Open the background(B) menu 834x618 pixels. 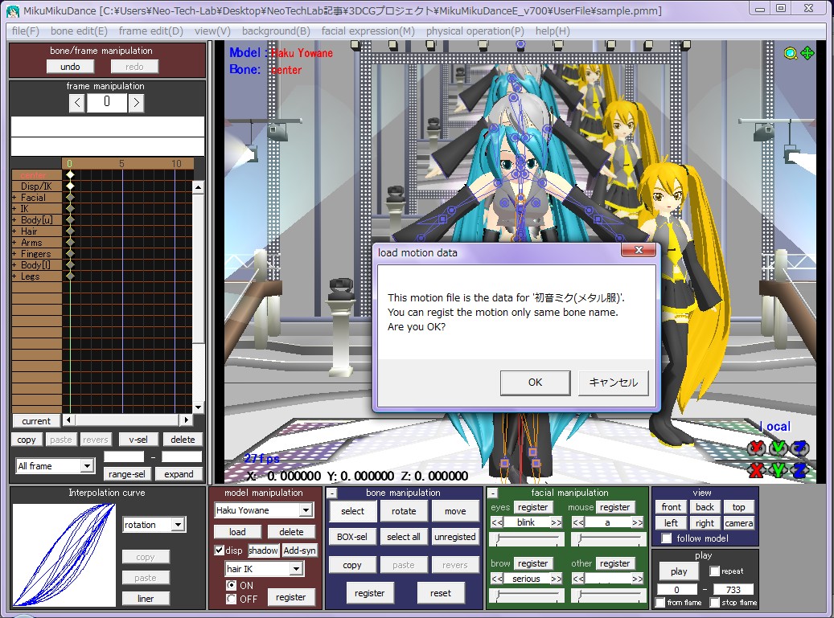click(276, 31)
